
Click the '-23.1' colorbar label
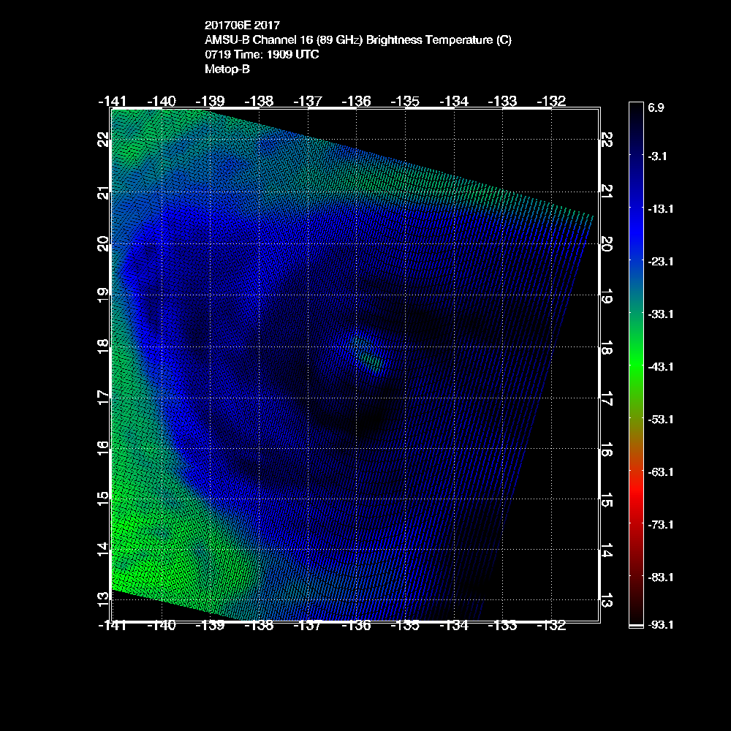(660, 262)
